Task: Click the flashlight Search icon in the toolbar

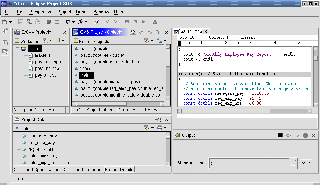Action: pos(97,22)
